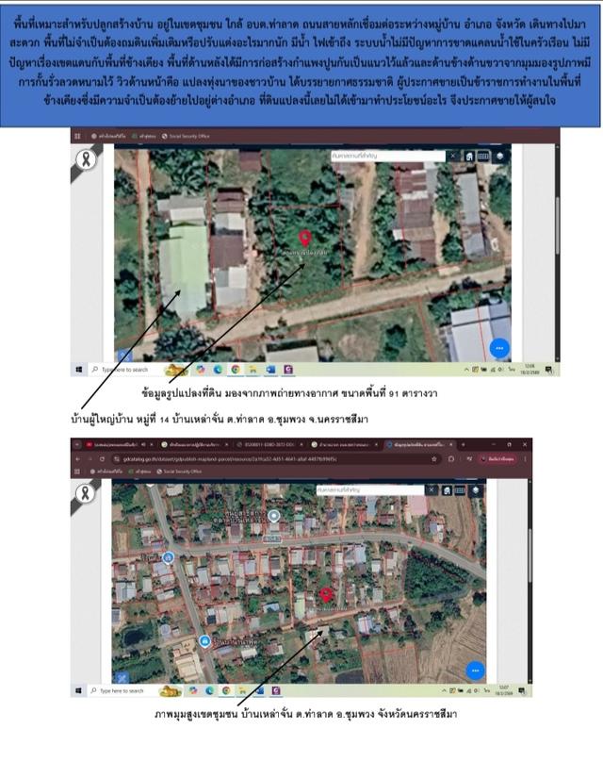Switch to the YouTube tab in the lower browser
The image size is (603, 762).
tap(118, 445)
